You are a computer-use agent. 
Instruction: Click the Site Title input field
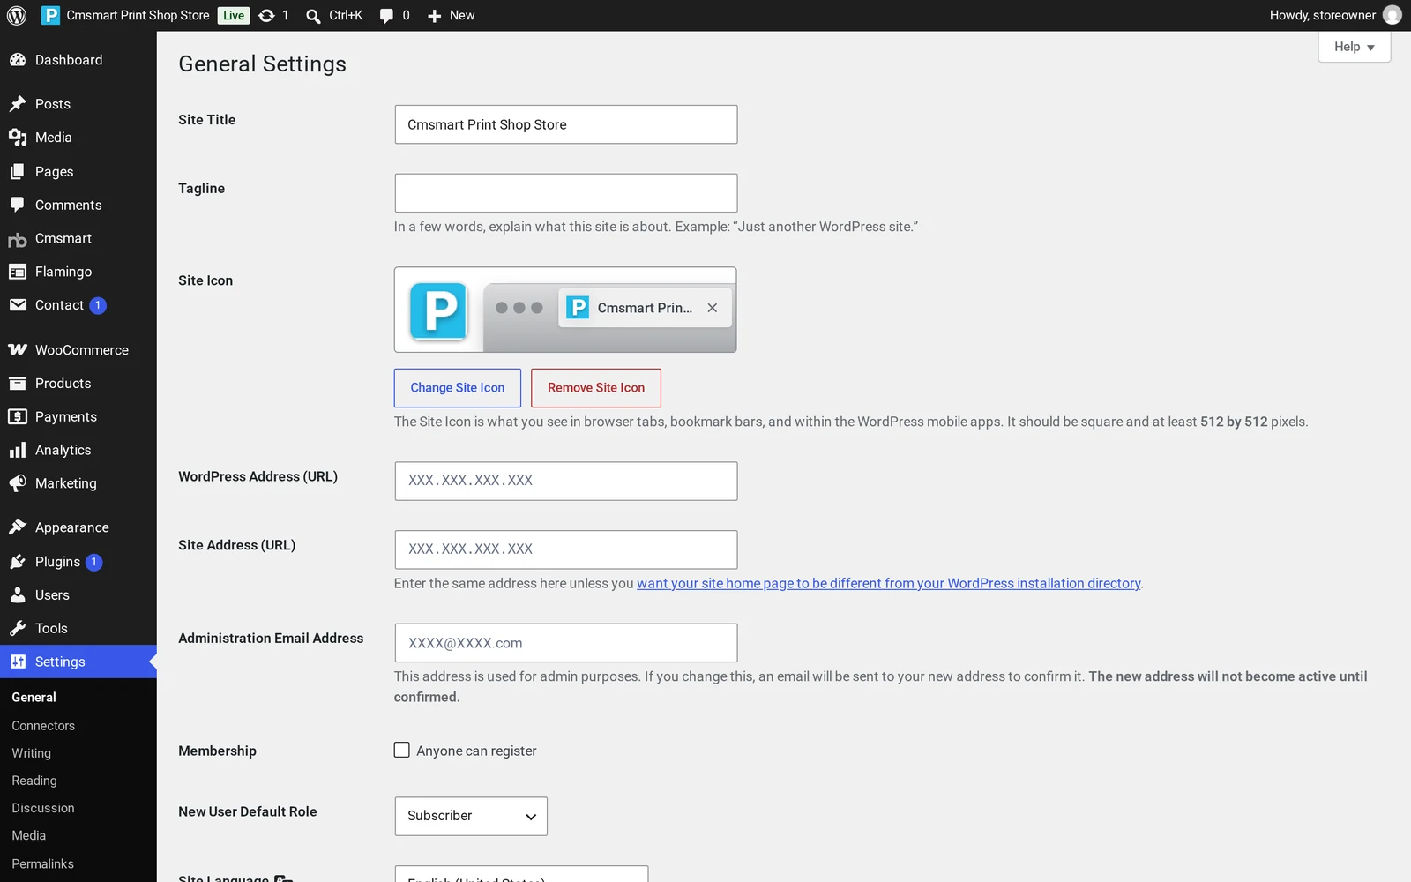[566, 124]
